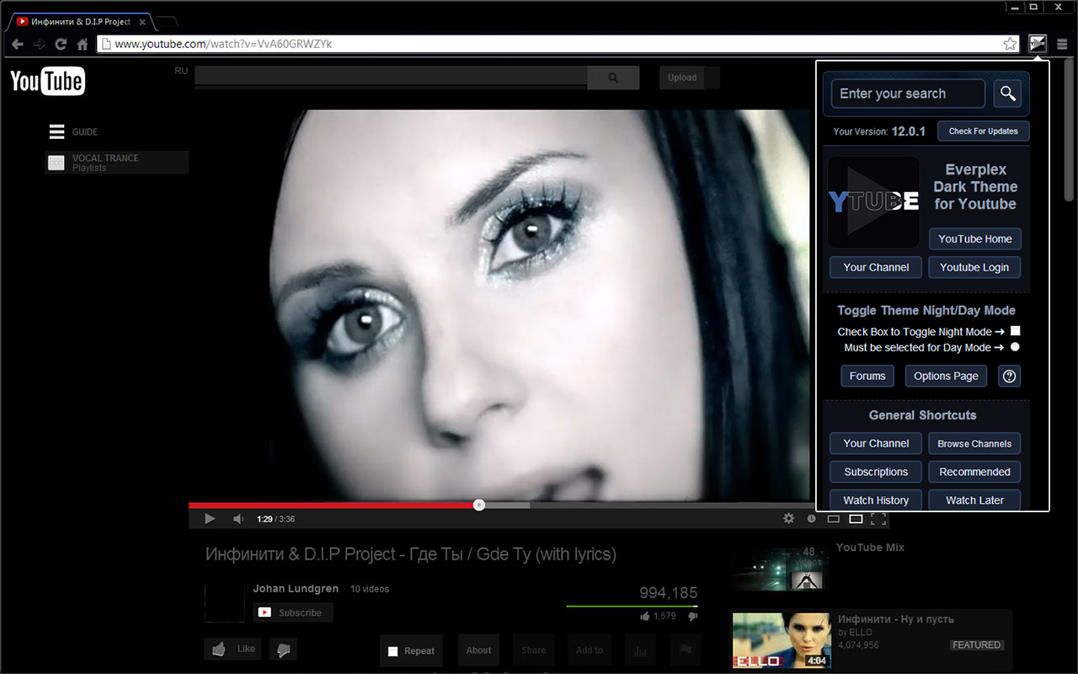This screenshot has height=674, width=1078.
Task: Click the YouTube search magnifier button
Action: click(x=613, y=78)
